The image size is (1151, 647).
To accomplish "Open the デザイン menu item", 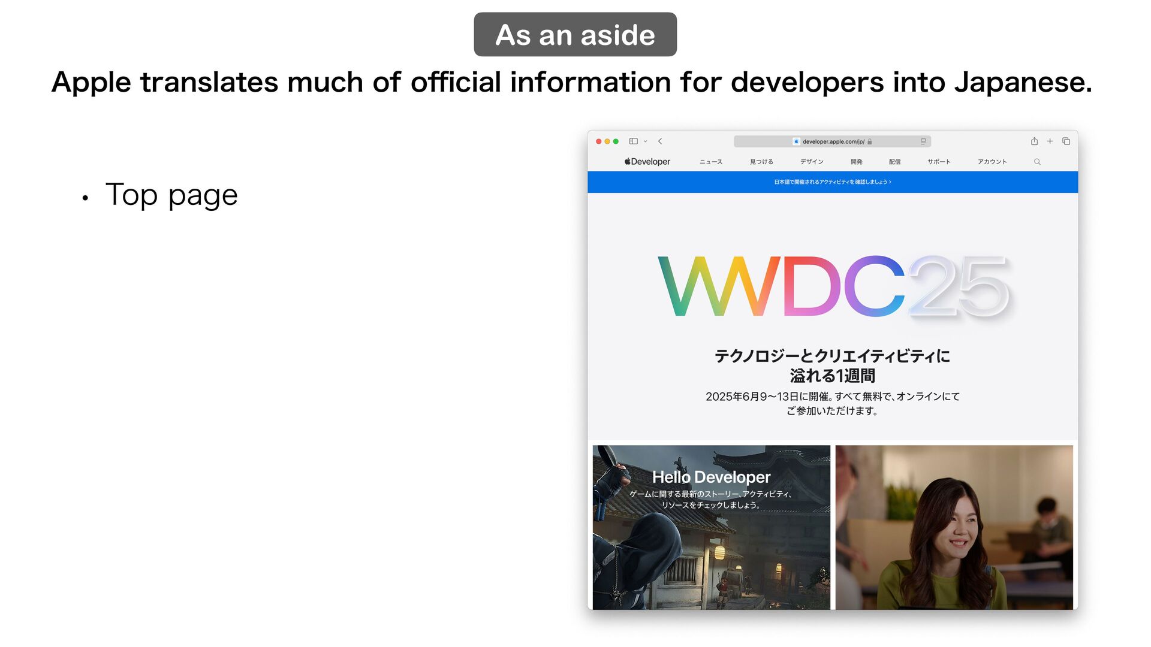I will pyautogui.click(x=812, y=162).
